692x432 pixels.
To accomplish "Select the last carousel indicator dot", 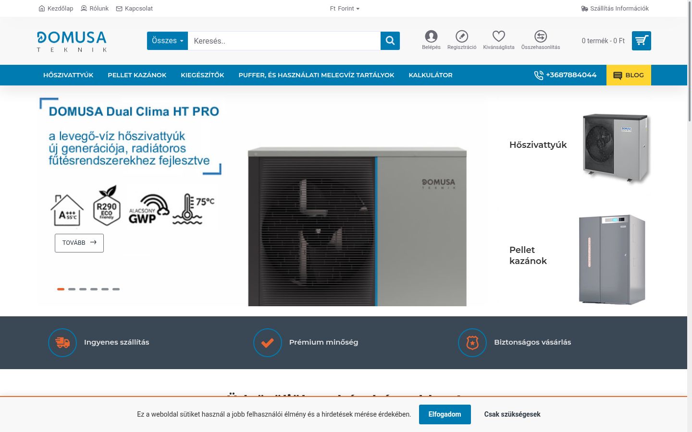I will click(x=116, y=289).
